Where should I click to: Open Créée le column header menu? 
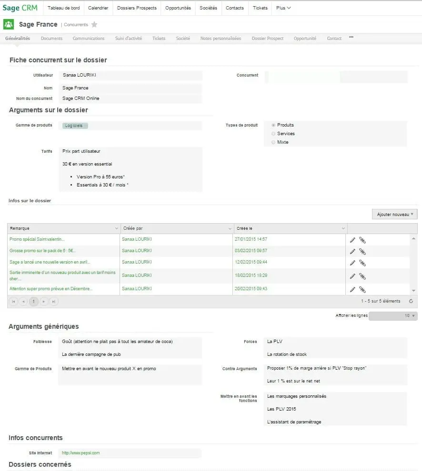[x=343, y=228]
